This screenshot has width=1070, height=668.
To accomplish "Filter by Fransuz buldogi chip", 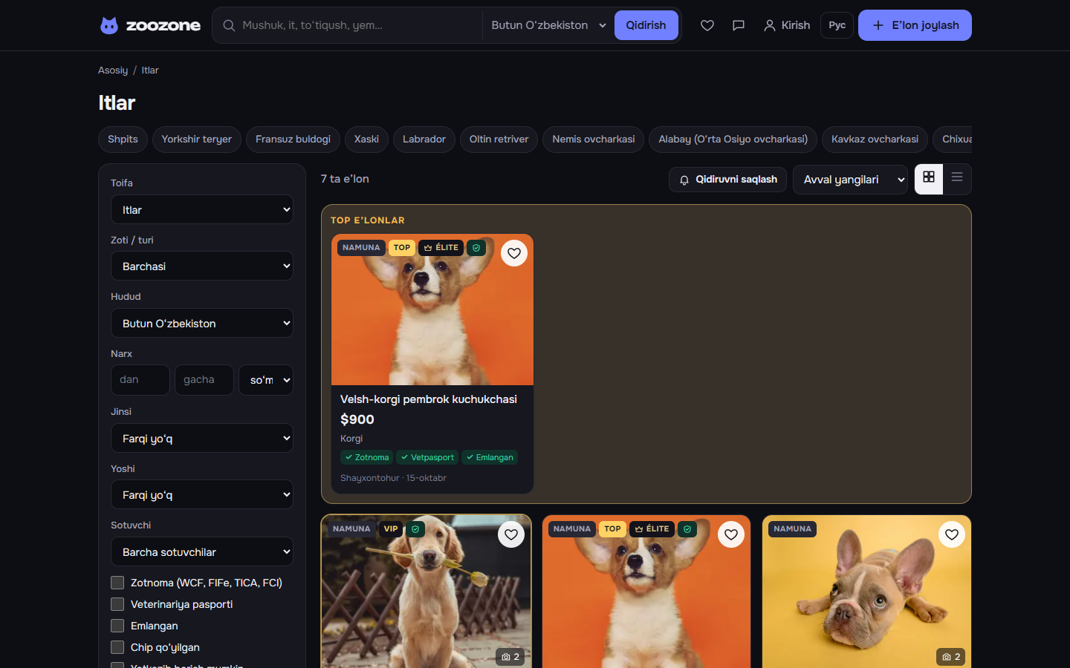I will point(293,140).
